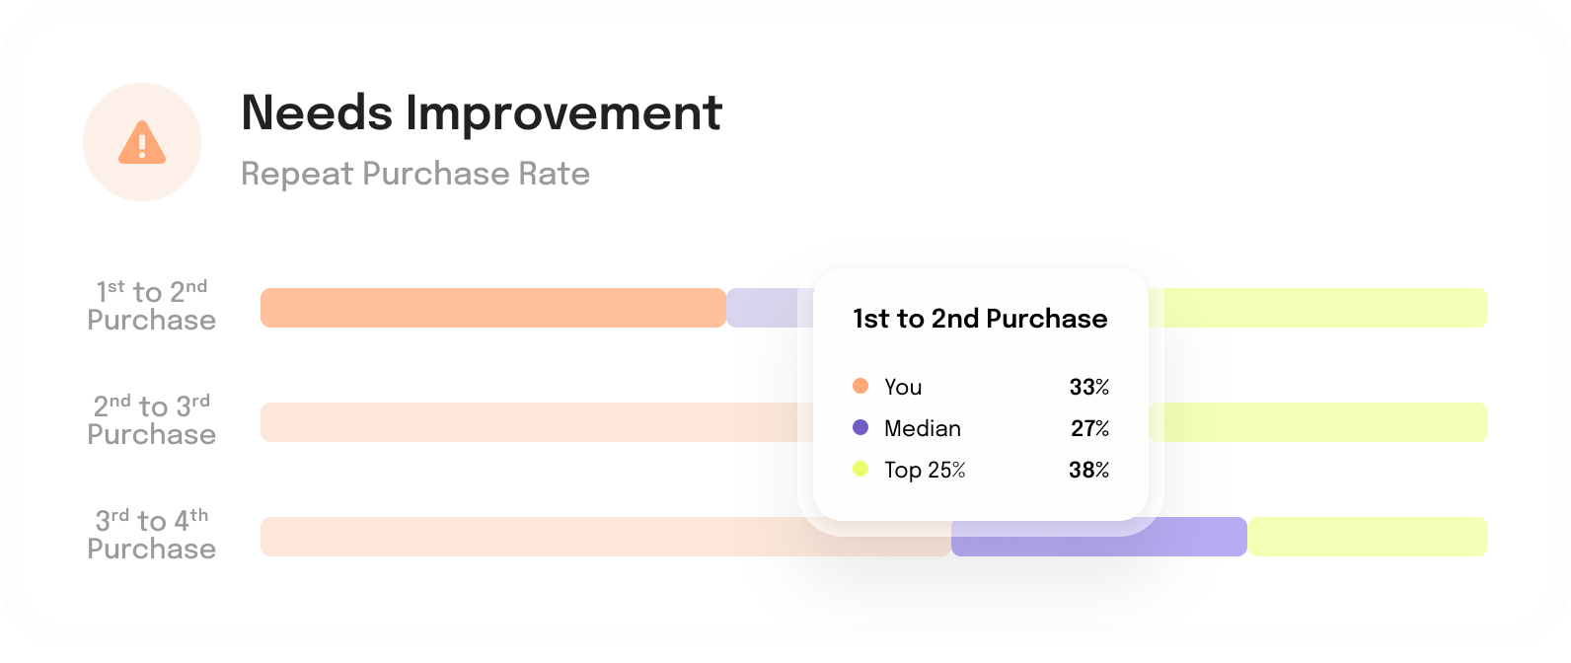
Task: Select the 2nd to 3rd Purchase row label
Action: pos(151,420)
